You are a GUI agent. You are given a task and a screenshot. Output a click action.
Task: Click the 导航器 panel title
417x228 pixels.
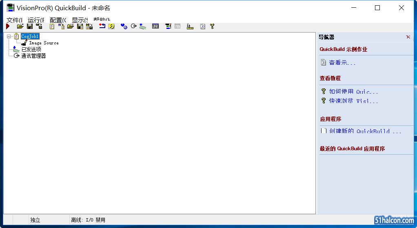(x=326, y=37)
